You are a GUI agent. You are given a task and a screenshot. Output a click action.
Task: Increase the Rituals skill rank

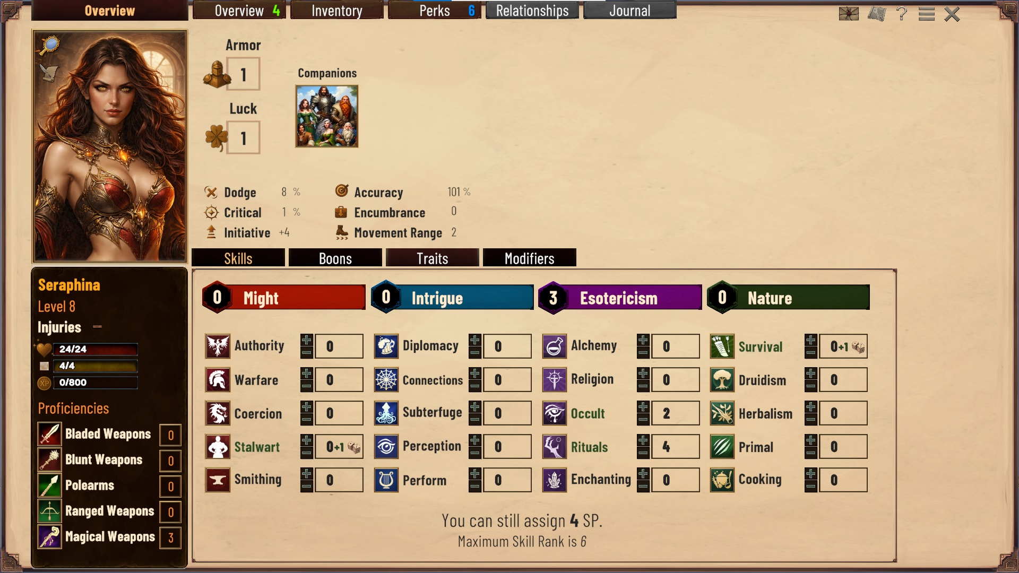[x=643, y=441]
